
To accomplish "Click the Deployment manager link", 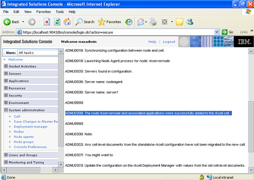I will [30, 127].
